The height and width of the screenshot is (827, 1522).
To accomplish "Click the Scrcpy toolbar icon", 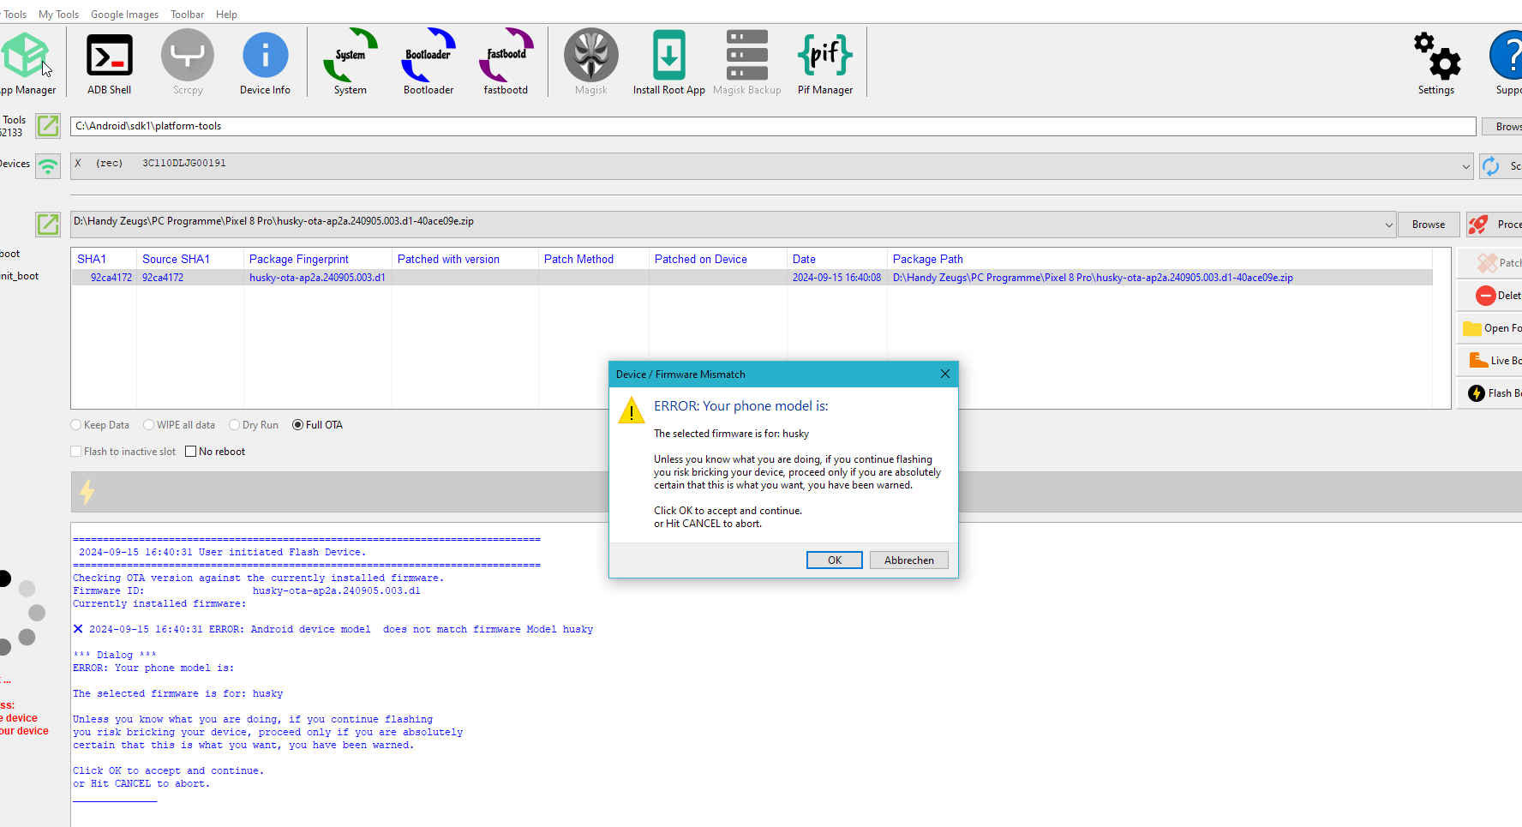I will pyautogui.click(x=188, y=56).
